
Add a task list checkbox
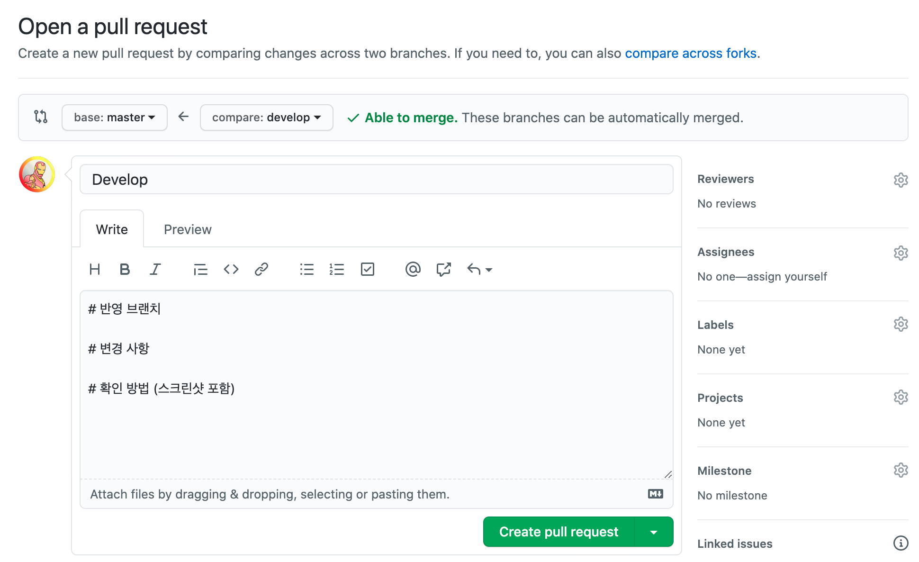368,270
